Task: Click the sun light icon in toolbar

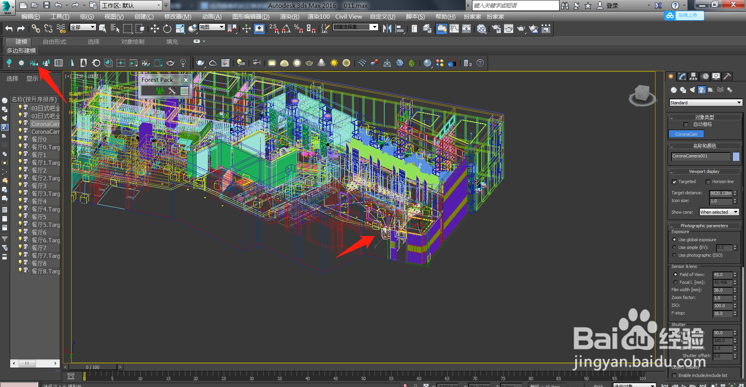Action: coord(334,63)
